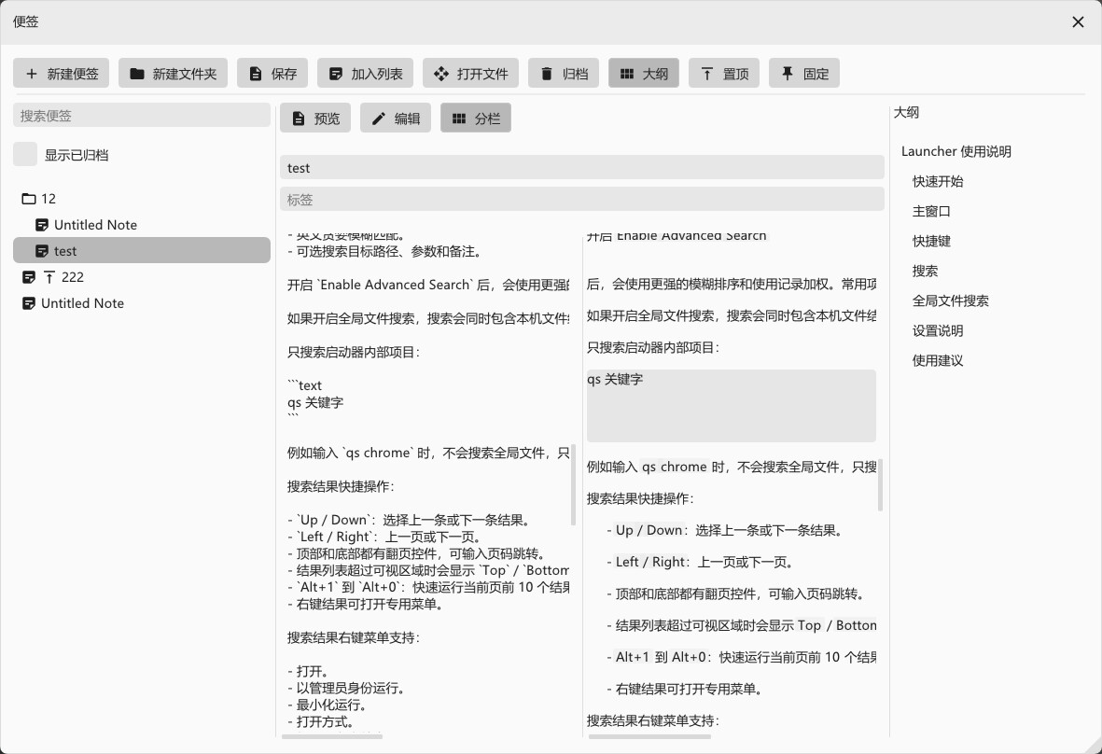Jump to Launcher 使用说明 in outline
Image resolution: width=1102 pixels, height=754 pixels.
point(956,151)
